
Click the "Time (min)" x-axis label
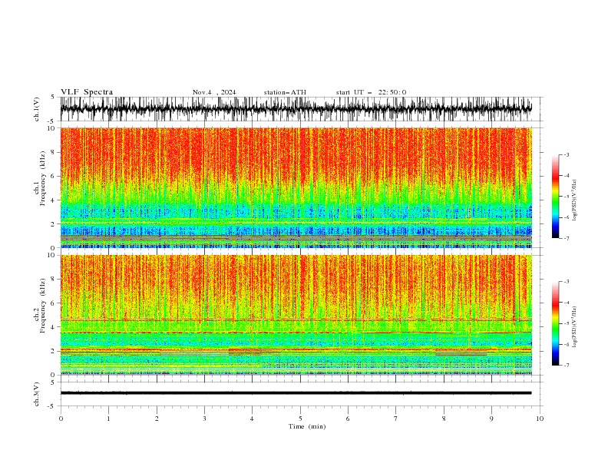tap(307, 426)
